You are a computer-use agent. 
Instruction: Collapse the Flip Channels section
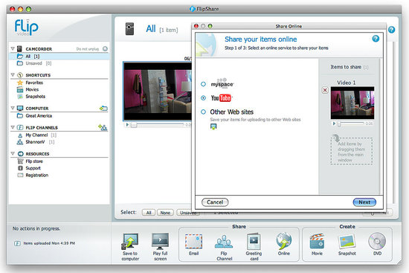click(x=13, y=127)
